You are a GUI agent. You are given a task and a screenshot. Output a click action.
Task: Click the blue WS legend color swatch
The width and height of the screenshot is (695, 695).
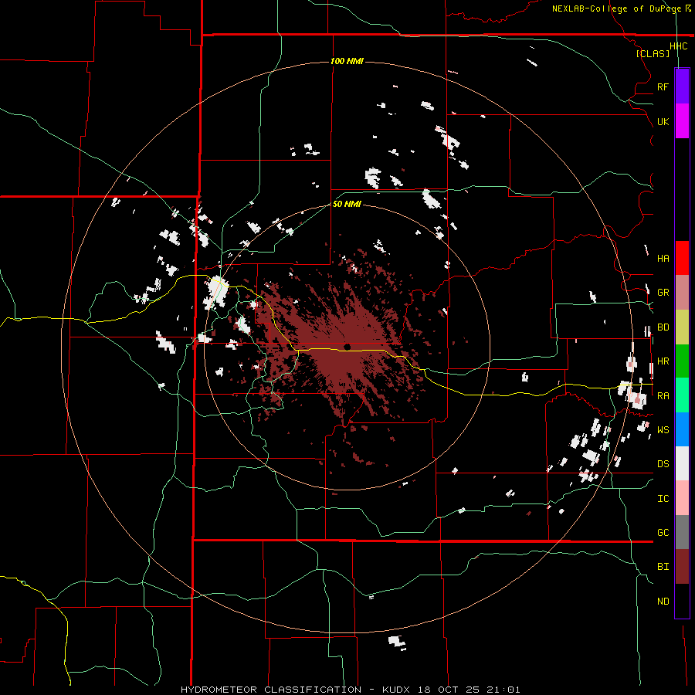pos(682,429)
